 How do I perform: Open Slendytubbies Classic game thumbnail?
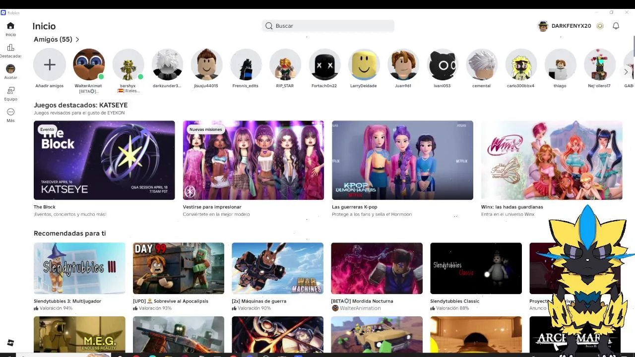pyautogui.click(x=476, y=268)
